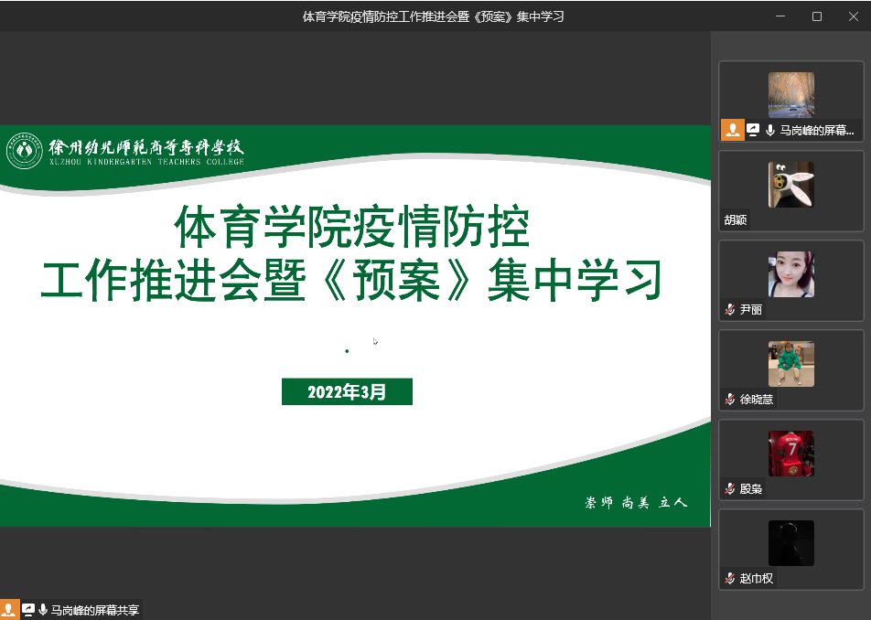871x620 pixels.
Task: Click the college logo on the slide
Action: point(25,151)
